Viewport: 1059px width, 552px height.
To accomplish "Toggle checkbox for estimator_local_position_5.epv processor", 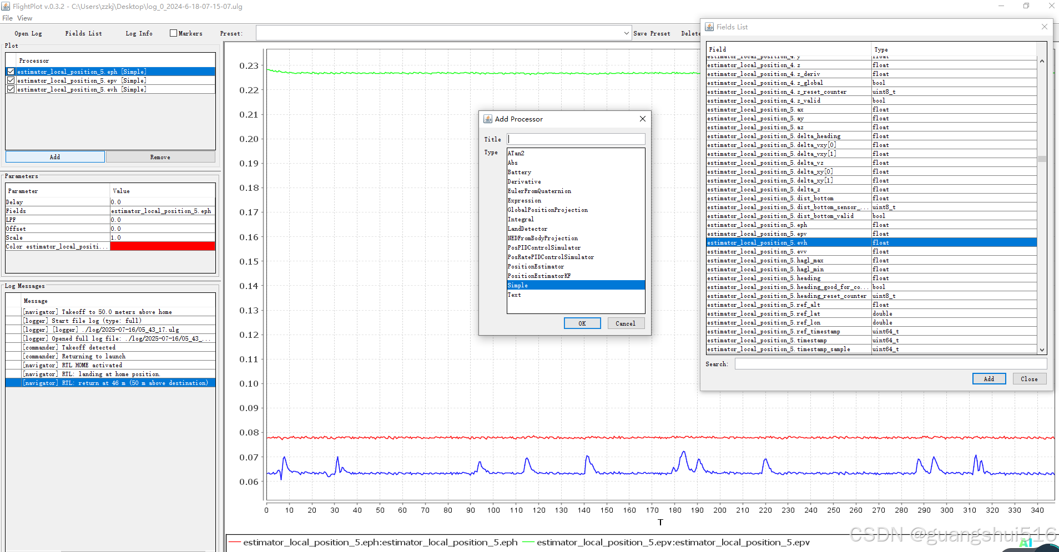I will [x=11, y=80].
